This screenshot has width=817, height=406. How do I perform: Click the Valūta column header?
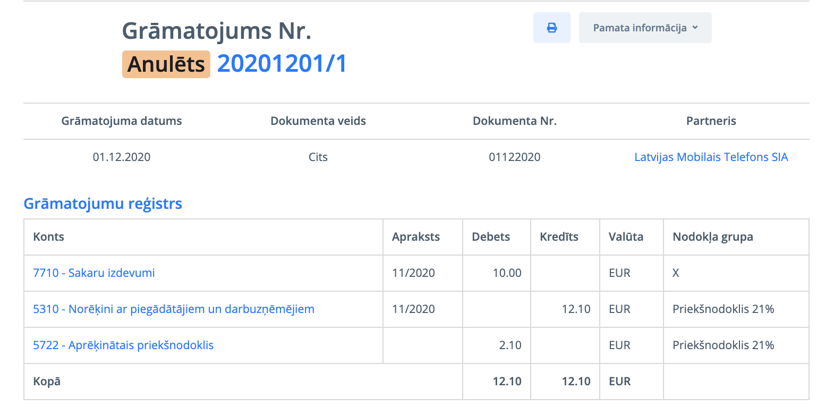[626, 237]
